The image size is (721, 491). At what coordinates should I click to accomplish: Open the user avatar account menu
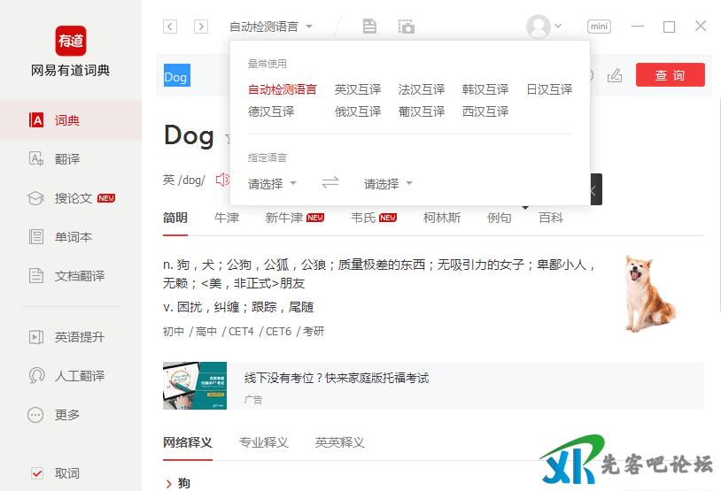coord(539,27)
